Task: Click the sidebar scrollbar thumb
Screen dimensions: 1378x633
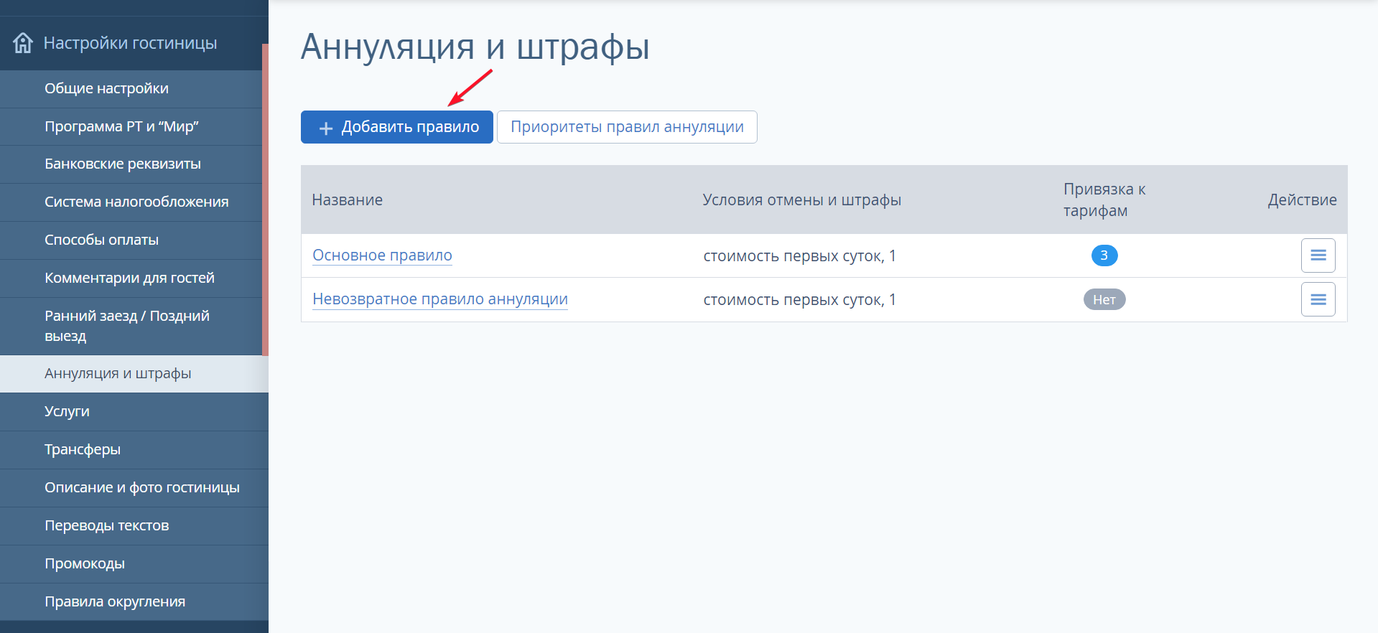Action: tap(265, 200)
